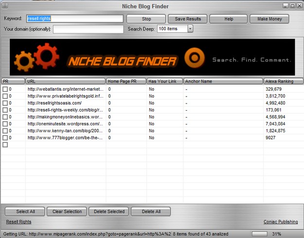Image resolution: width=304 pixels, height=238 pixels.
Task: Select the oneminutesite.wordpress.com URL cell
Action: 65,124
